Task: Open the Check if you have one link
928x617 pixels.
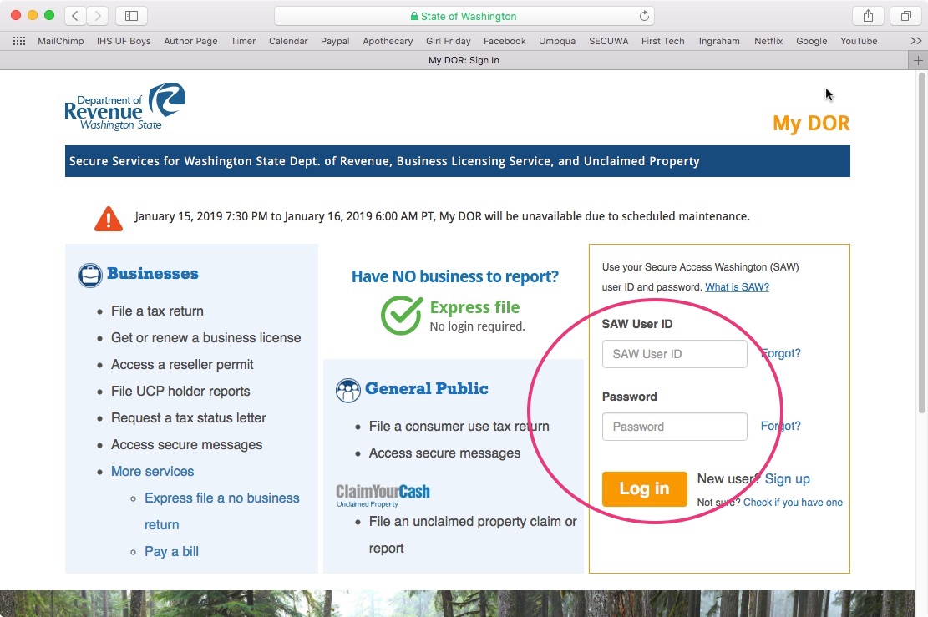Action: pos(793,503)
